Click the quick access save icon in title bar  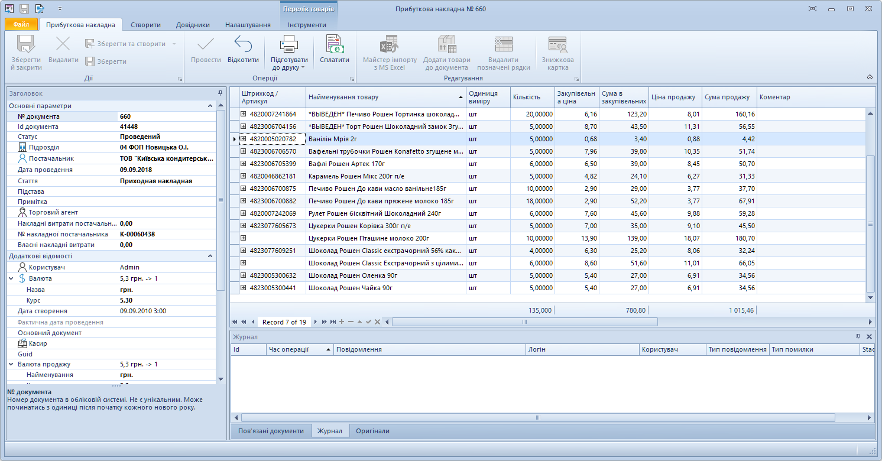pos(24,9)
